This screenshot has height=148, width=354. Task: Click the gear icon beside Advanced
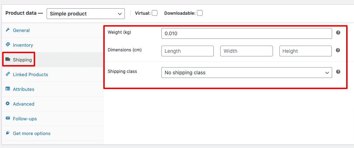(x=8, y=104)
